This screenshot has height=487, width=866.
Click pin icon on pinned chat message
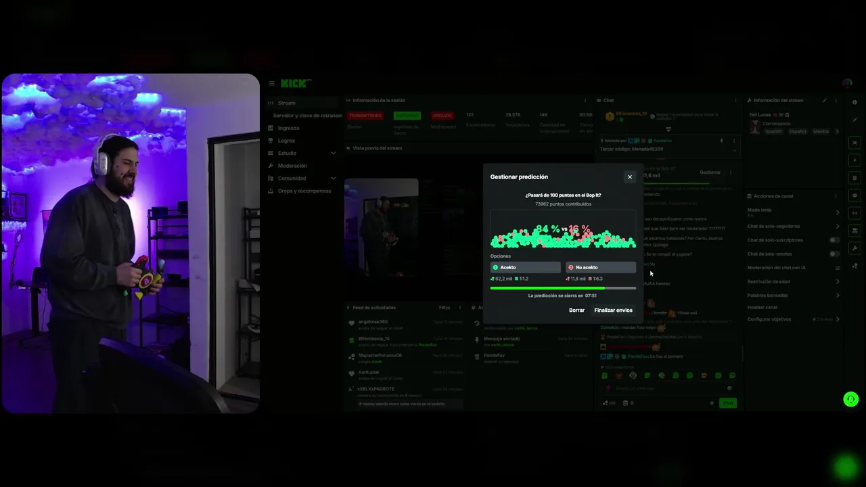(721, 141)
